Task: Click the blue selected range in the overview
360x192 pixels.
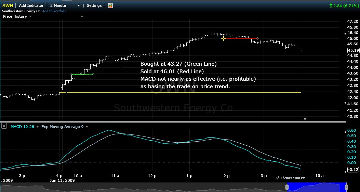Action: point(317,187)
